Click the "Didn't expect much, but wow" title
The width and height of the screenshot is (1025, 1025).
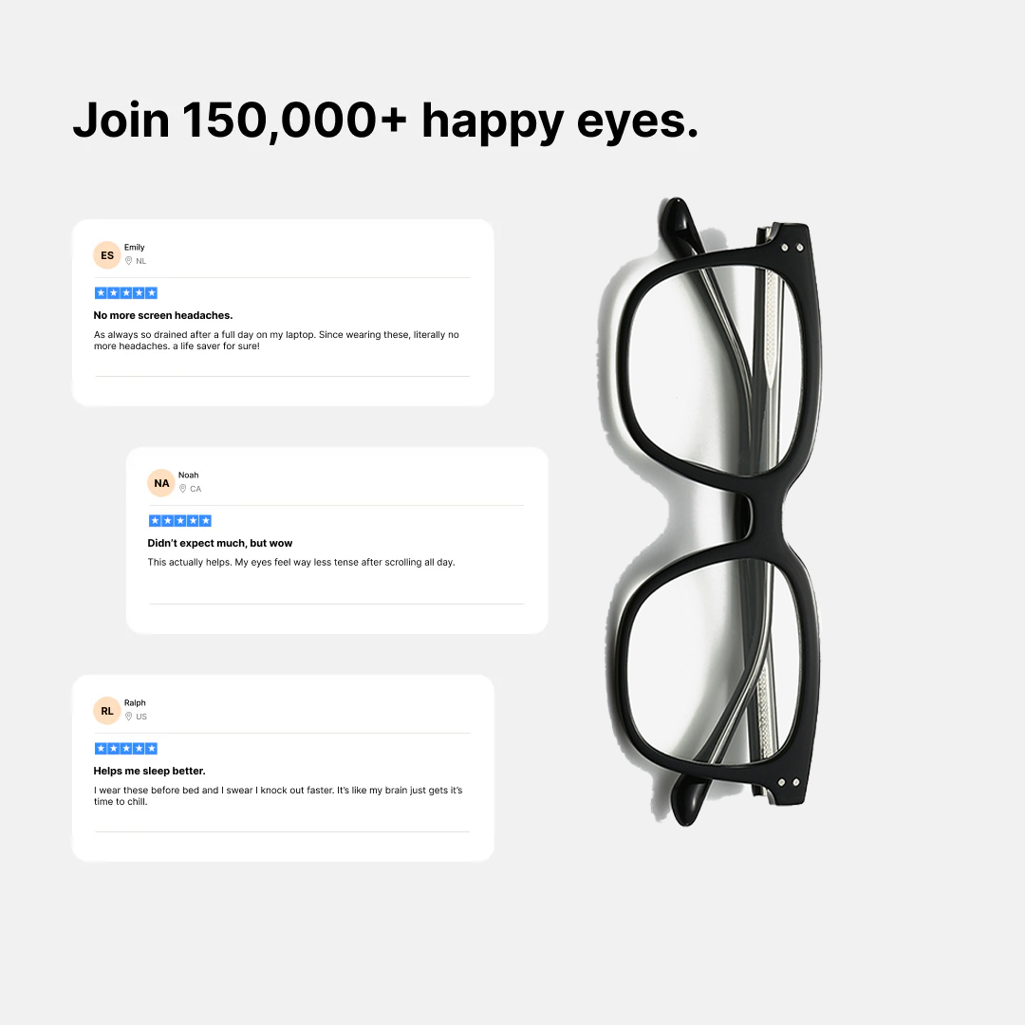click(219, 543)
